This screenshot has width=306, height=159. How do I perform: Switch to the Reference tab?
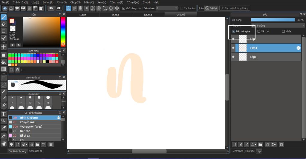[237, 151]
